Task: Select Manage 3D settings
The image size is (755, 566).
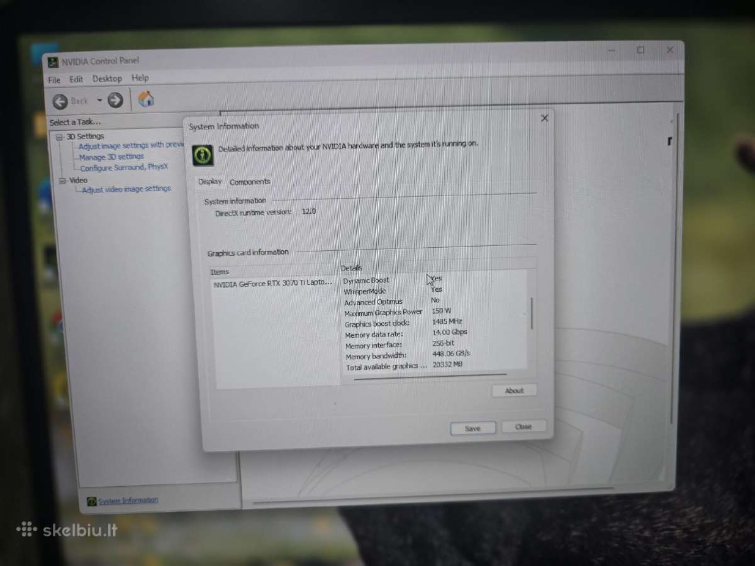Action: coord(111,157)
